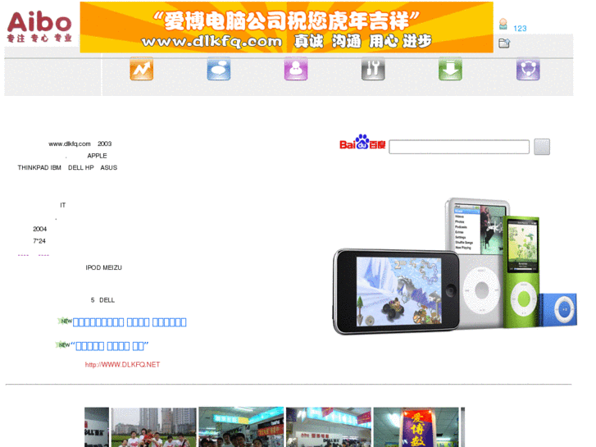Image resolution: width=596 pixels, height=447 pixels.
Task: Open the second blue quoted NEW headline link
Action: [x=110, y=346]
